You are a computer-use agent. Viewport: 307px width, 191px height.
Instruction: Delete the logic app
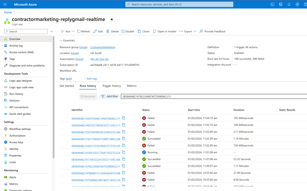(x=113, y=31)
